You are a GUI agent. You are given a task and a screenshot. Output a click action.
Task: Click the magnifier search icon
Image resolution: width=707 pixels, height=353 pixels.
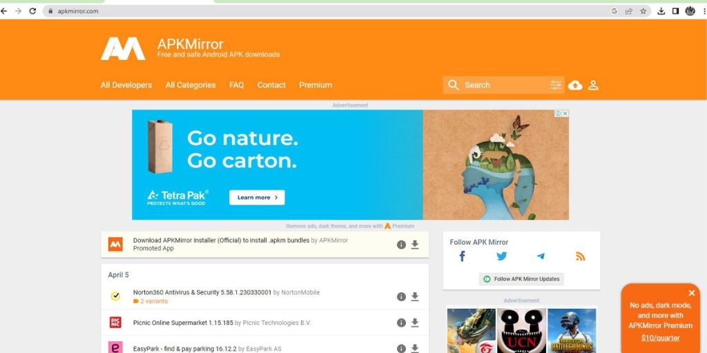click(454, 85)
